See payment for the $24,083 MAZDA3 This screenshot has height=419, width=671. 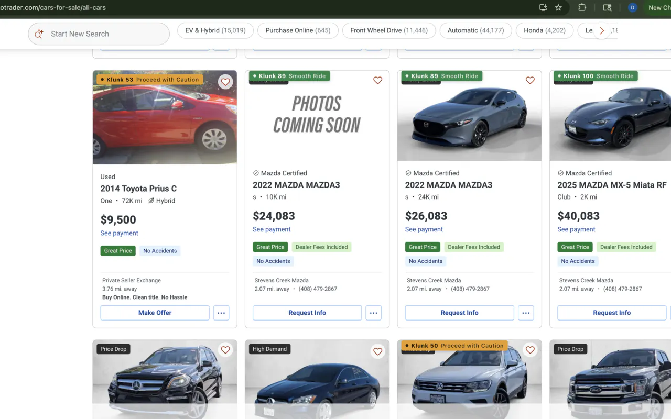(272, 229)
